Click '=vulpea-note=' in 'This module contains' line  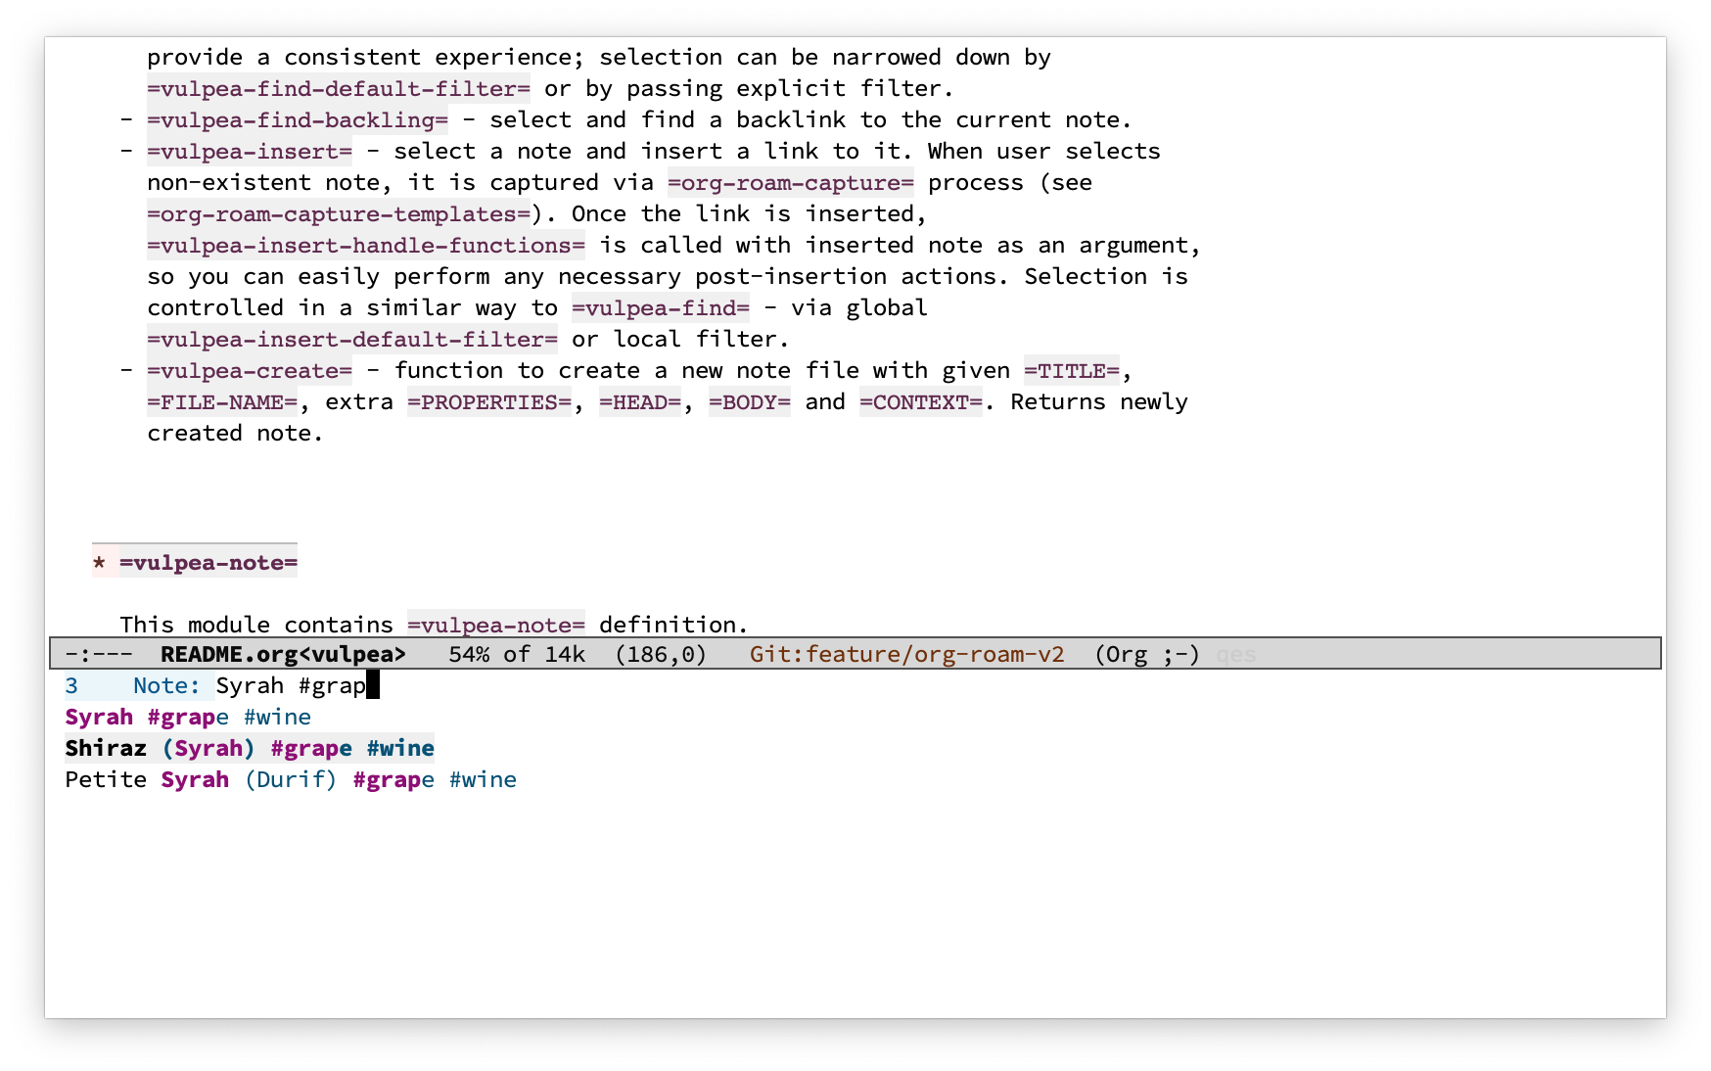click(x=496, y=625)
